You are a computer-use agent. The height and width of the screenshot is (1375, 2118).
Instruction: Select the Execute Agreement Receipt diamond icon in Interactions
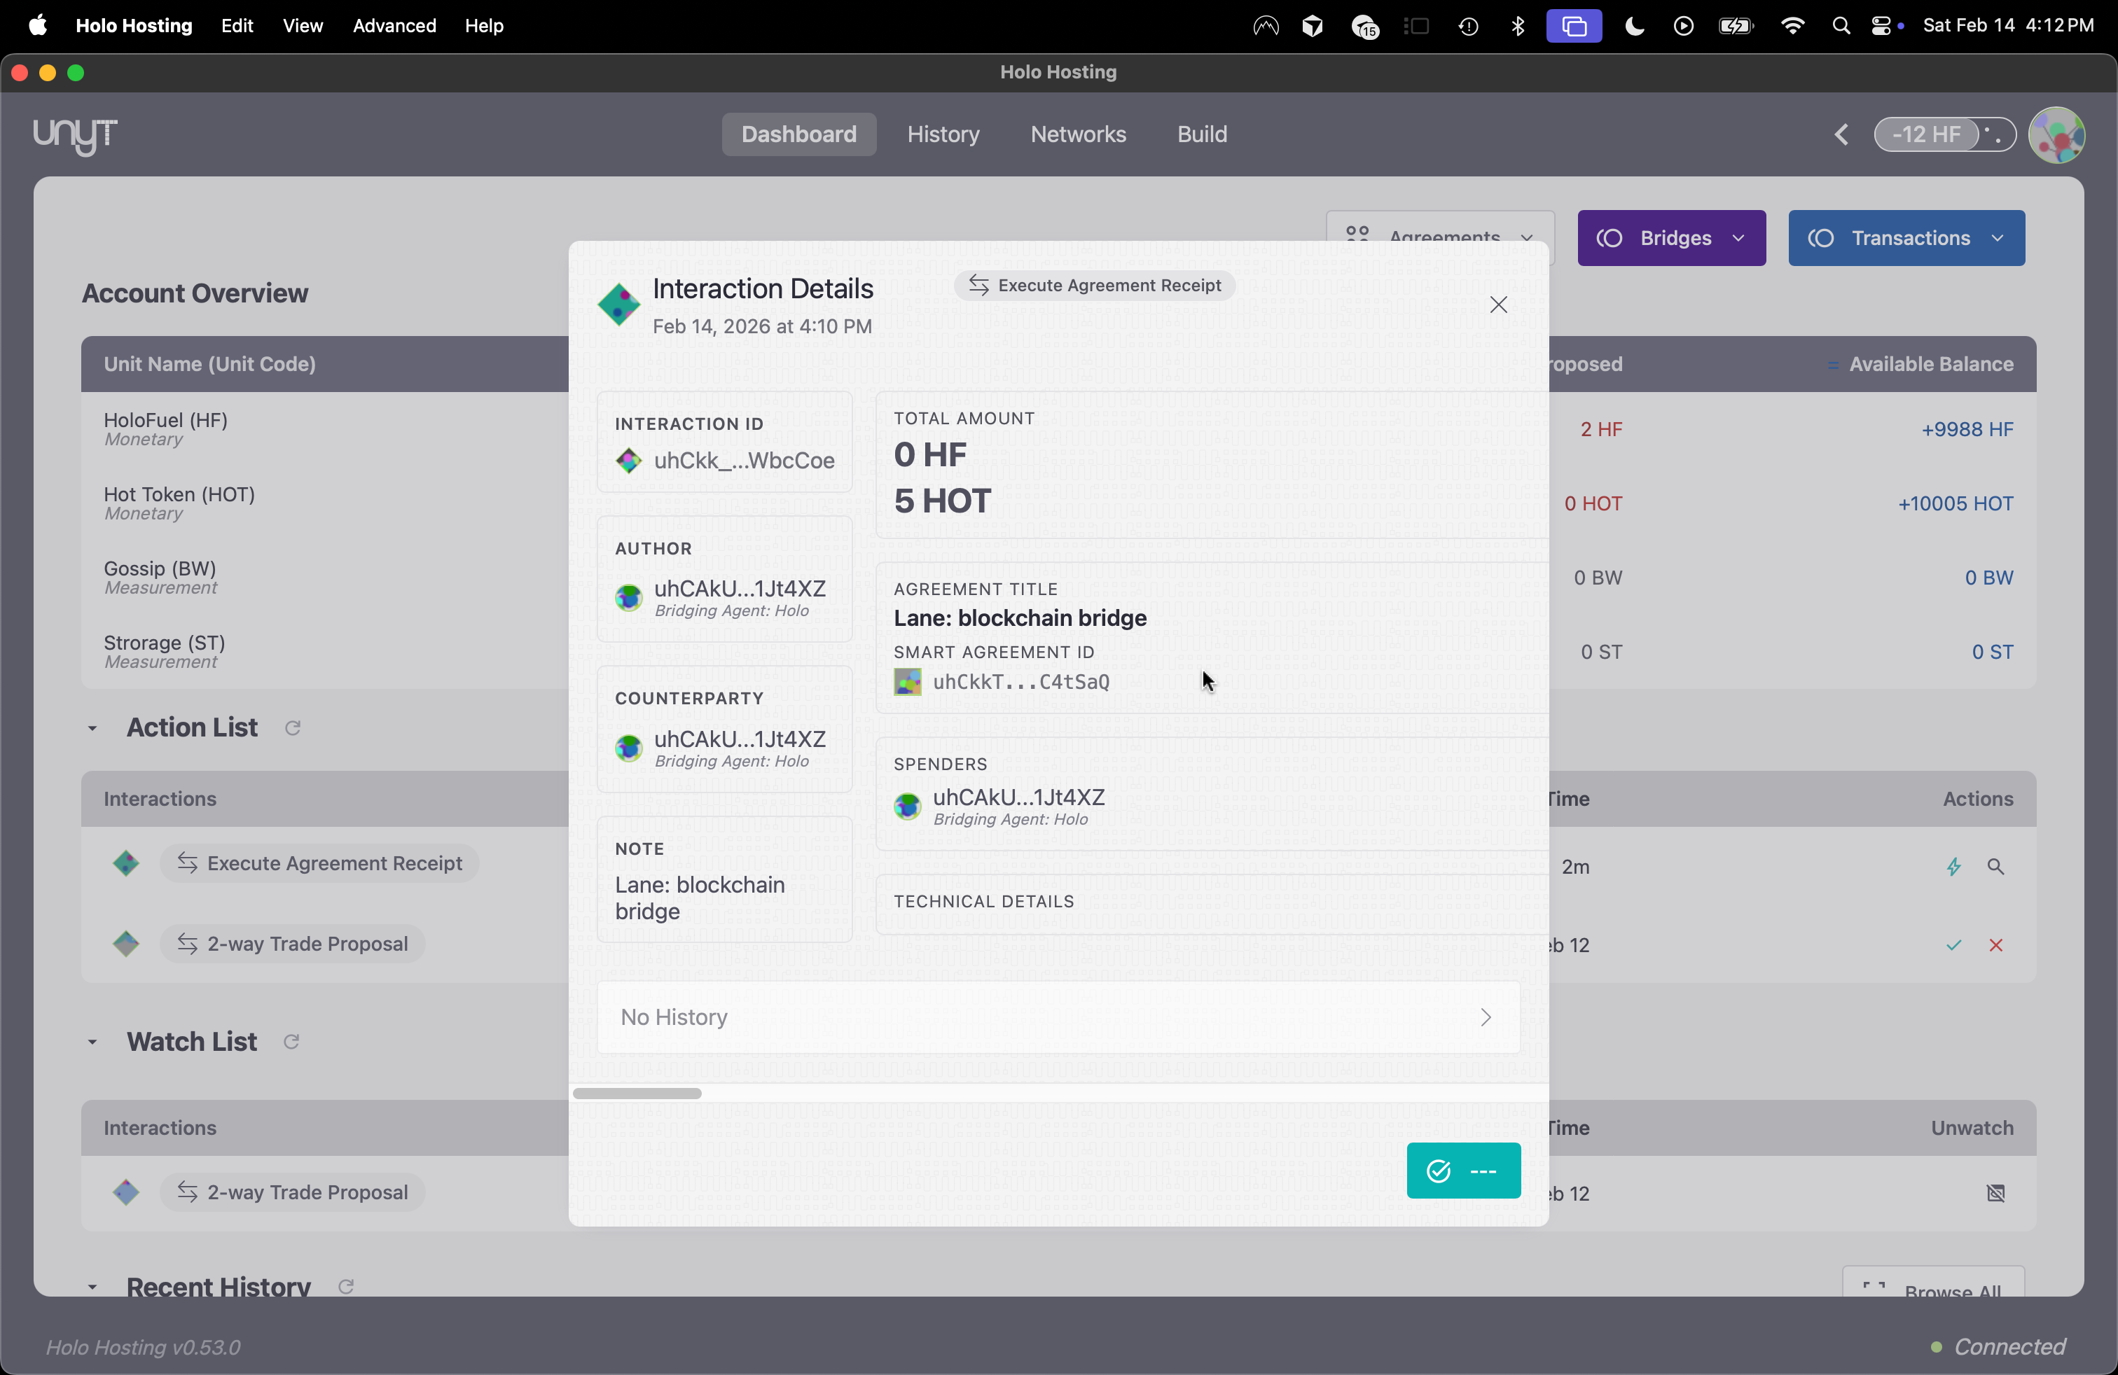(125, 863)
